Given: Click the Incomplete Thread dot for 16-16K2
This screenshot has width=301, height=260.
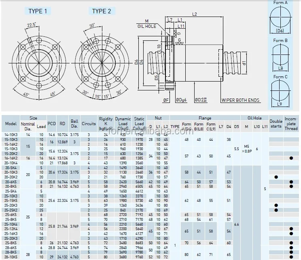Looking at the screenshot, I should (291, 159).
